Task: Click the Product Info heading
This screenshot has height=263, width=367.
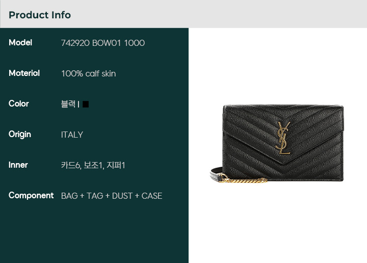Action: point(40,15)
